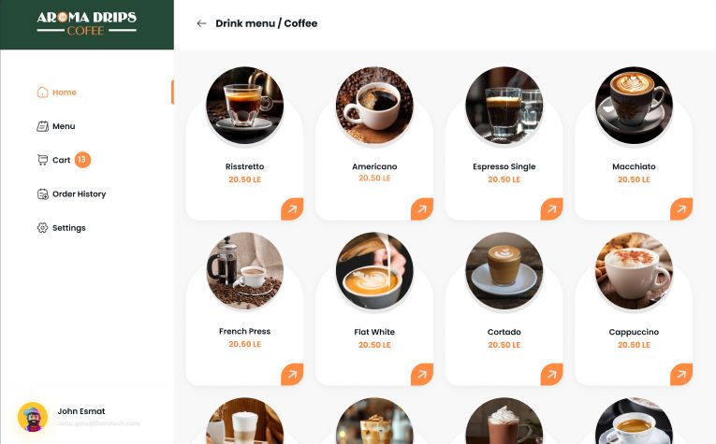Click the back arrow beside Drink menu
The image size is (716, 444).
(x=201, y=23)
